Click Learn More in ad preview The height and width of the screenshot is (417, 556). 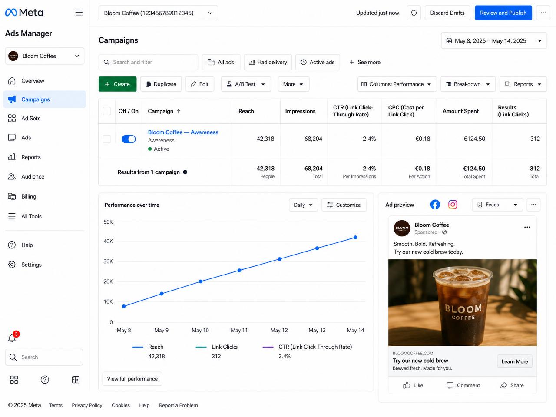(x=515, y=361)
